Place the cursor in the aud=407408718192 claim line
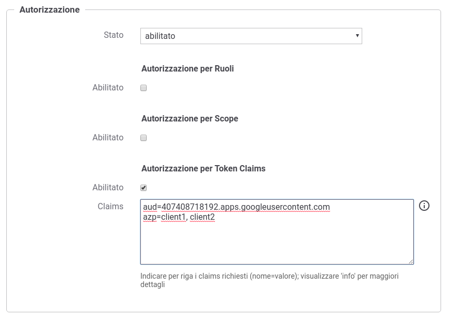This screenshot has height=316, width=450. (236, 207)
